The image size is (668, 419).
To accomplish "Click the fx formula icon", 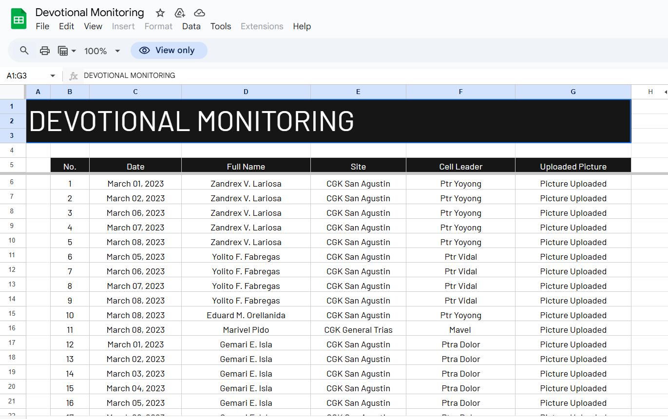I will tap(74, 76).
